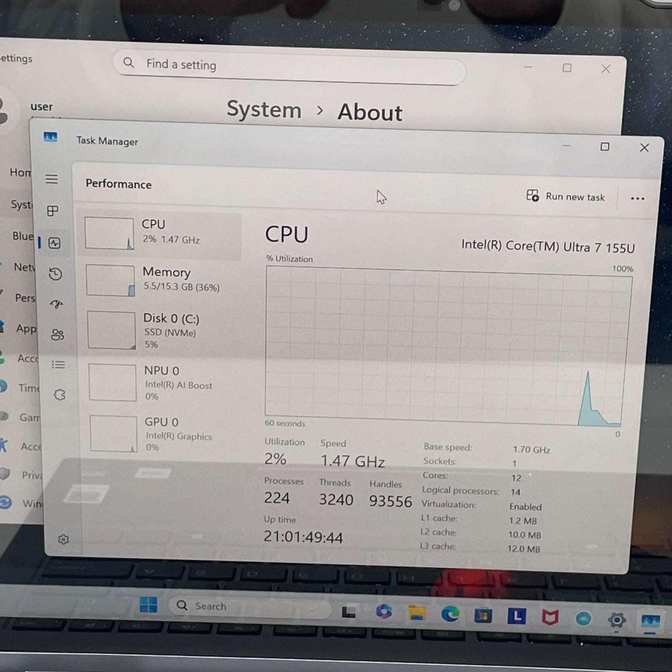This screenshot has width=672, height=672.
Task: Open the Details page icon
Action: (x=58, y=365)
